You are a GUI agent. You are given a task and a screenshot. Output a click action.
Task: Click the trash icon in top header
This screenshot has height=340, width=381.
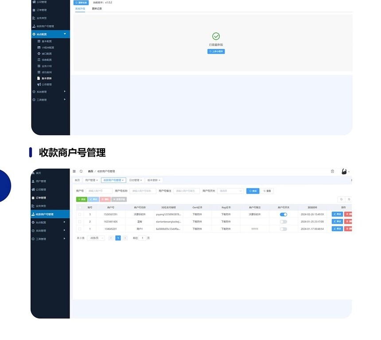pyautogui.click(x=332, y=171)
